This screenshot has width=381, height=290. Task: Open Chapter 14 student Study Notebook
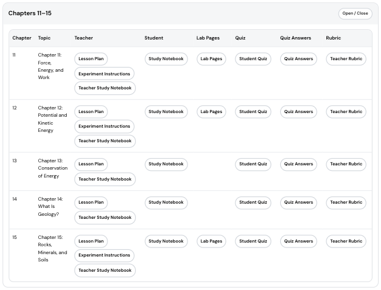[x=166, y=202]
